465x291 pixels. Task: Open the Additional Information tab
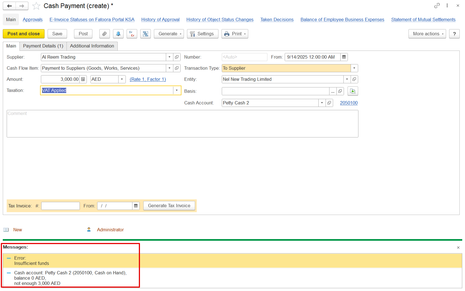(92, 46)
